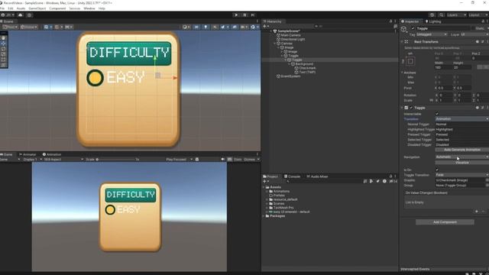Switch to the Animation tab
This screenshot has width=489, height=275.
(x=52, y=154)
